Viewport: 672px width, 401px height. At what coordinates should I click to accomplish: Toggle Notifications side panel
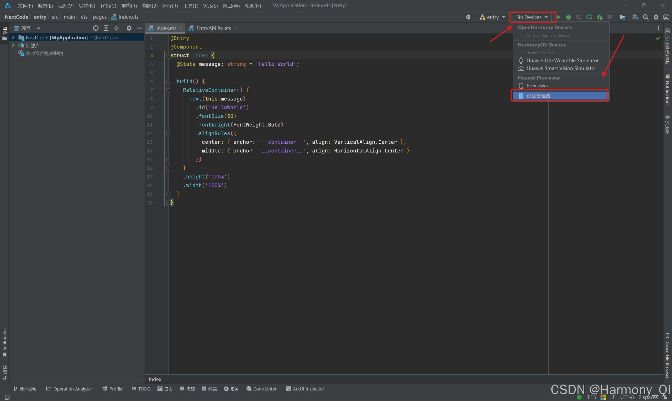tap(668, 90)
